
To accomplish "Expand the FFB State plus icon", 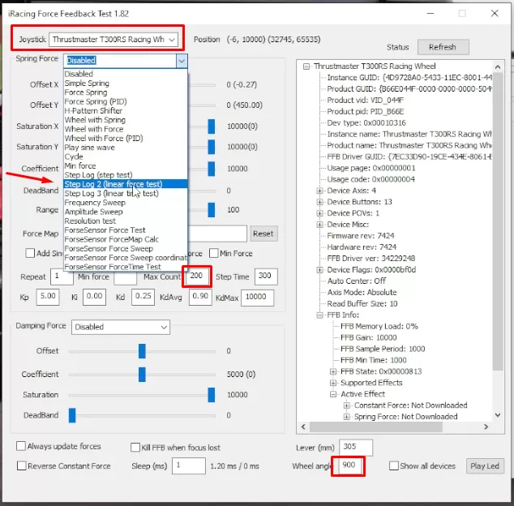I will pyautogui.click(x=333, y=371).
